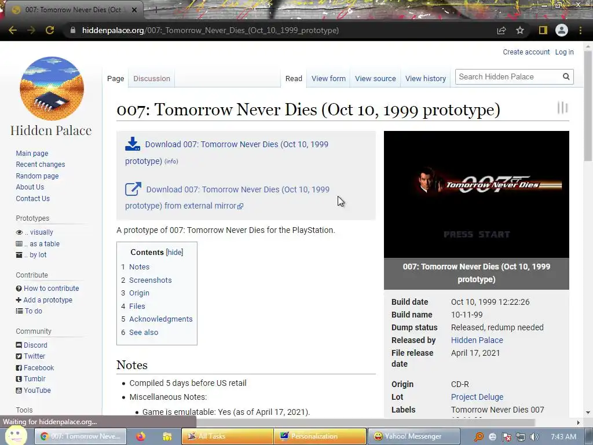Open the Main page sidebar link
The image size is (593, 445).
click(32, 153)
